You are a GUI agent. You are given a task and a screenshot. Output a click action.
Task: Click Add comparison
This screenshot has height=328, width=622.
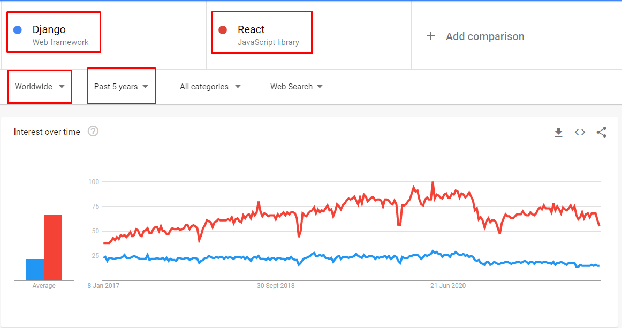pyautogui.click(x=484, y=36)
